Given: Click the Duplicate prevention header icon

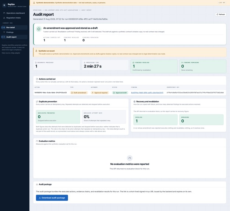Looking at the screenshot, I should 37,102.
